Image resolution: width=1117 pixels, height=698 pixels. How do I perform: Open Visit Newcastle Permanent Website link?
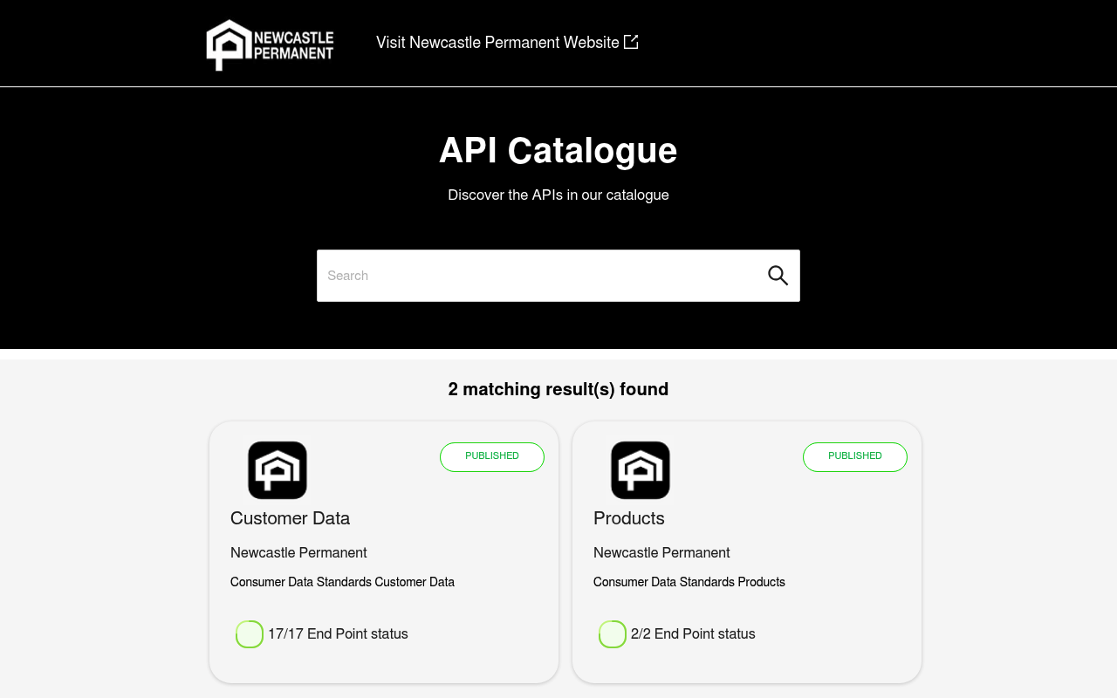click(x=507, y=43)
